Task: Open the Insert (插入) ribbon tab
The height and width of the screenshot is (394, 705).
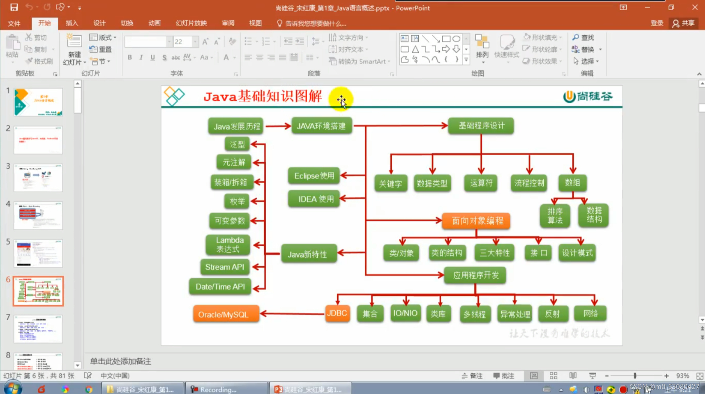Action: coord(72,23)
